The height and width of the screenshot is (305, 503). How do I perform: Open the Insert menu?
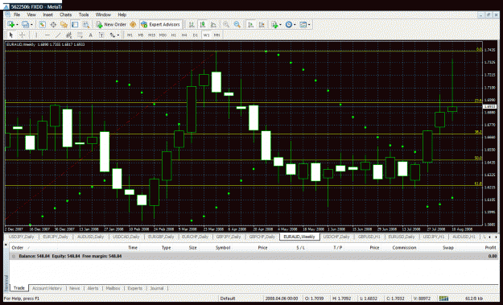(x=47, y=14)
